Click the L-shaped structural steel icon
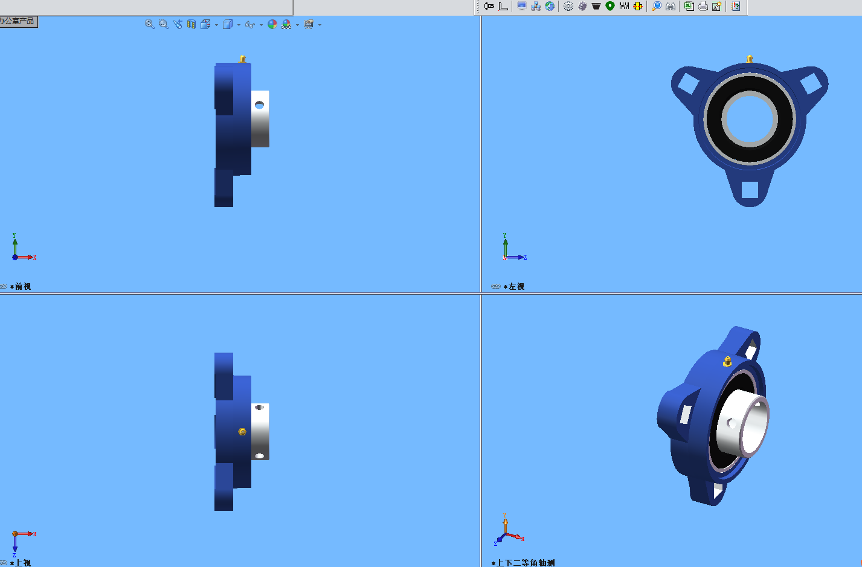The height and width of the screenshot is (567, 862). click(x=503, y=6)
